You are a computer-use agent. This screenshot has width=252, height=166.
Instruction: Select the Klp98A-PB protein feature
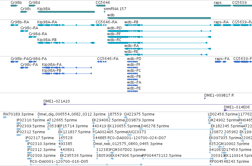pyautogui.click(x=67, y=74)
